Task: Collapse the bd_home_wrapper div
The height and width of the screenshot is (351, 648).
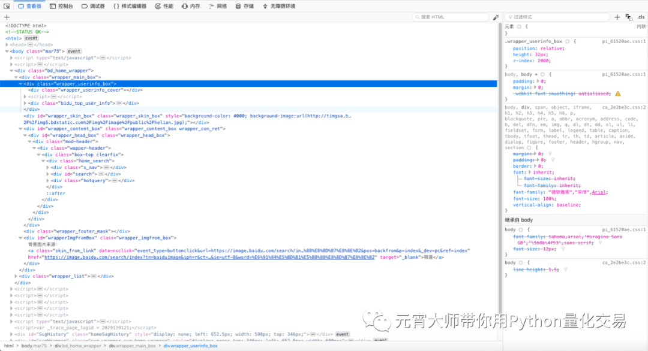Action: coord(11,71)
